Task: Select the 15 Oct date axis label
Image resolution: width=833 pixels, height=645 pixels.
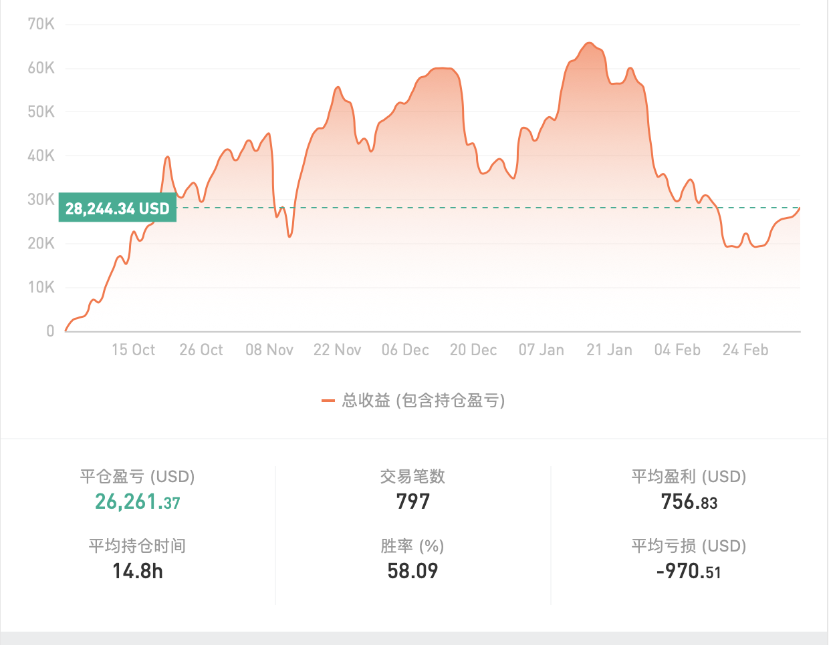Action: click(x=133, y=350)
